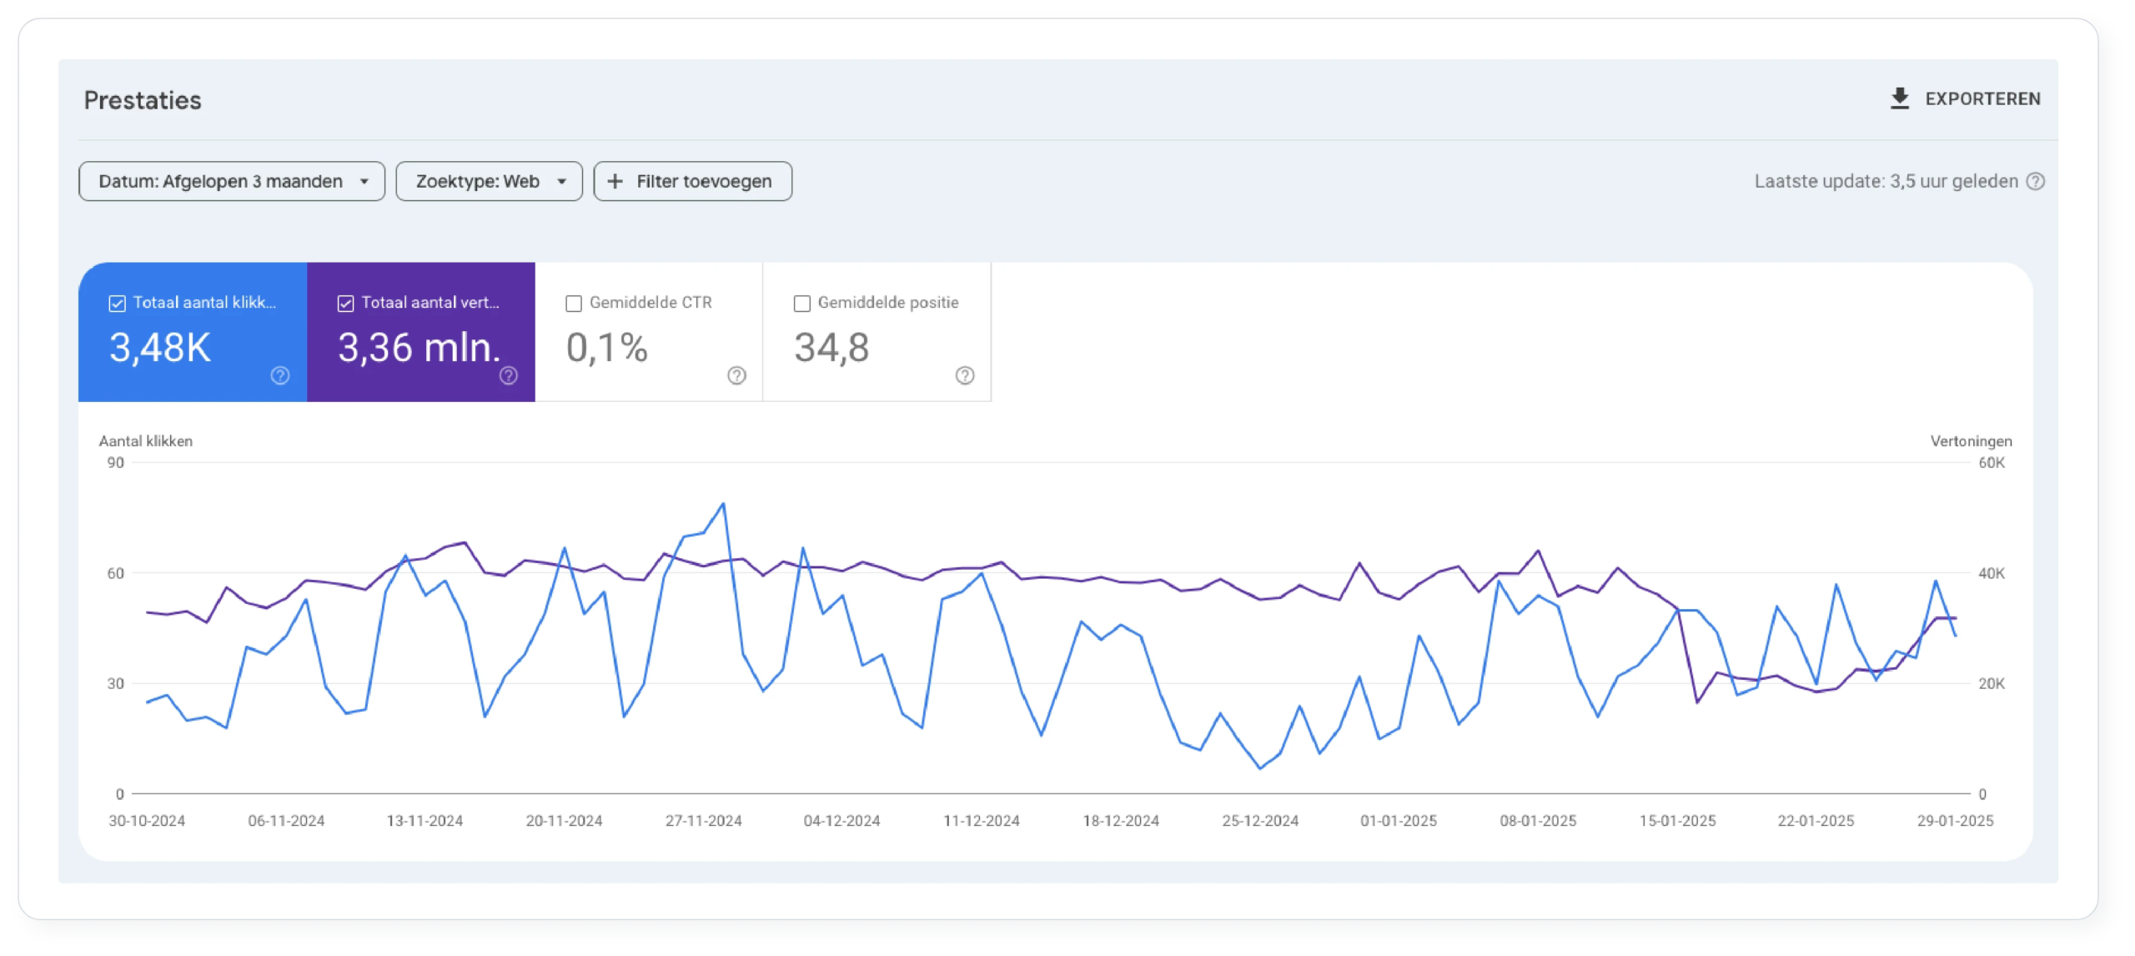
Task: Enable the Gemiddelde positie checkbox
Action: click(x=803, y=304)
